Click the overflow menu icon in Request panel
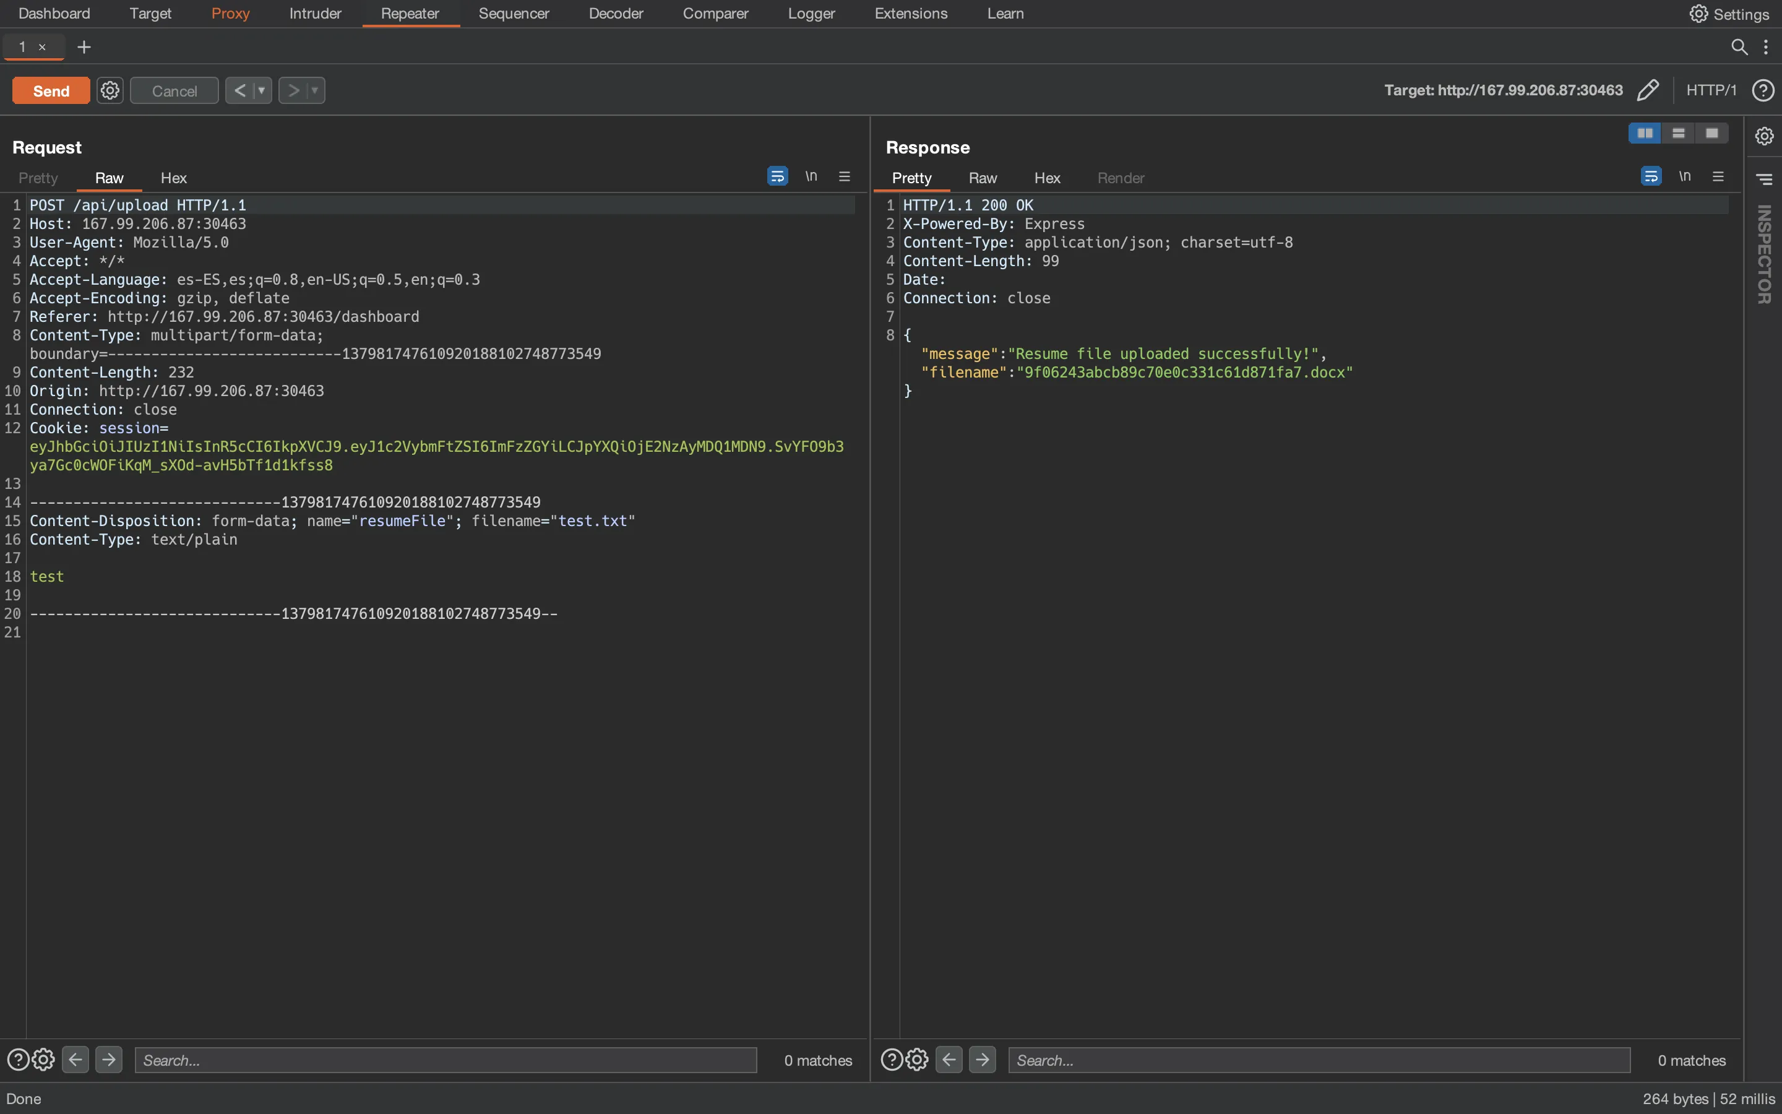The width and height of the screenshot is (1782, 1114). pos(844,177)
